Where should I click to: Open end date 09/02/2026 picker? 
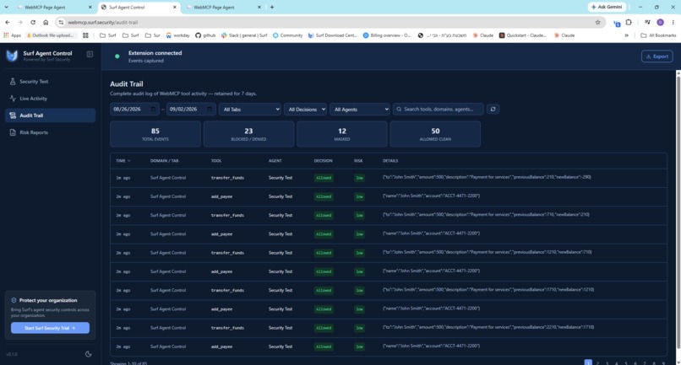(x=190, y=110)
